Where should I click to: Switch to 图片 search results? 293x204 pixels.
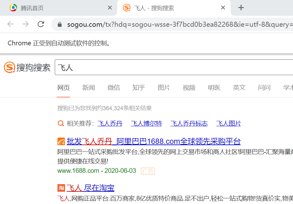click(164, 88)
